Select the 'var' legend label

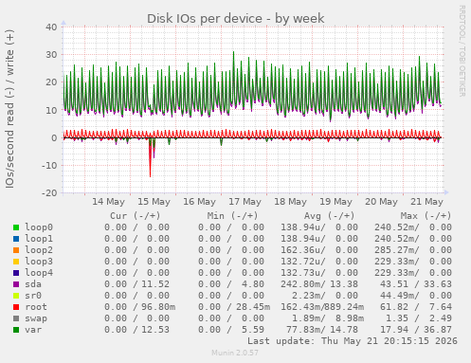[33, 330]
